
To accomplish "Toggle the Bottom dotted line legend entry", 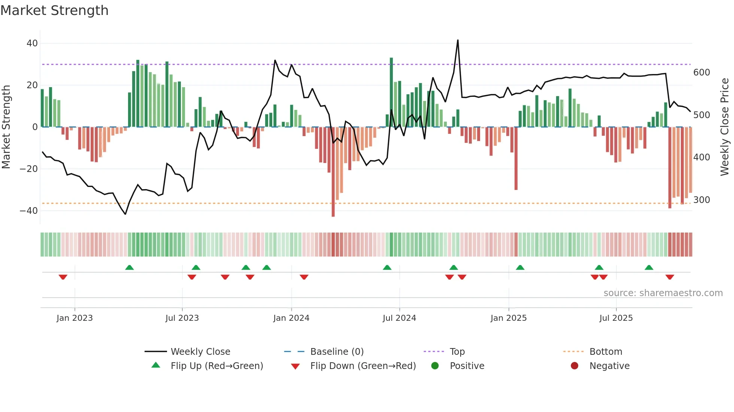I will [x=606, y=351].
